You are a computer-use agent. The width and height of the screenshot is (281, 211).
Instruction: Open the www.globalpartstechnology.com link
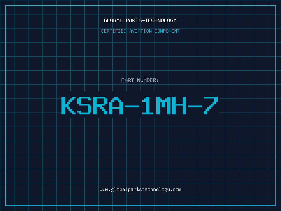pos(140,190)
